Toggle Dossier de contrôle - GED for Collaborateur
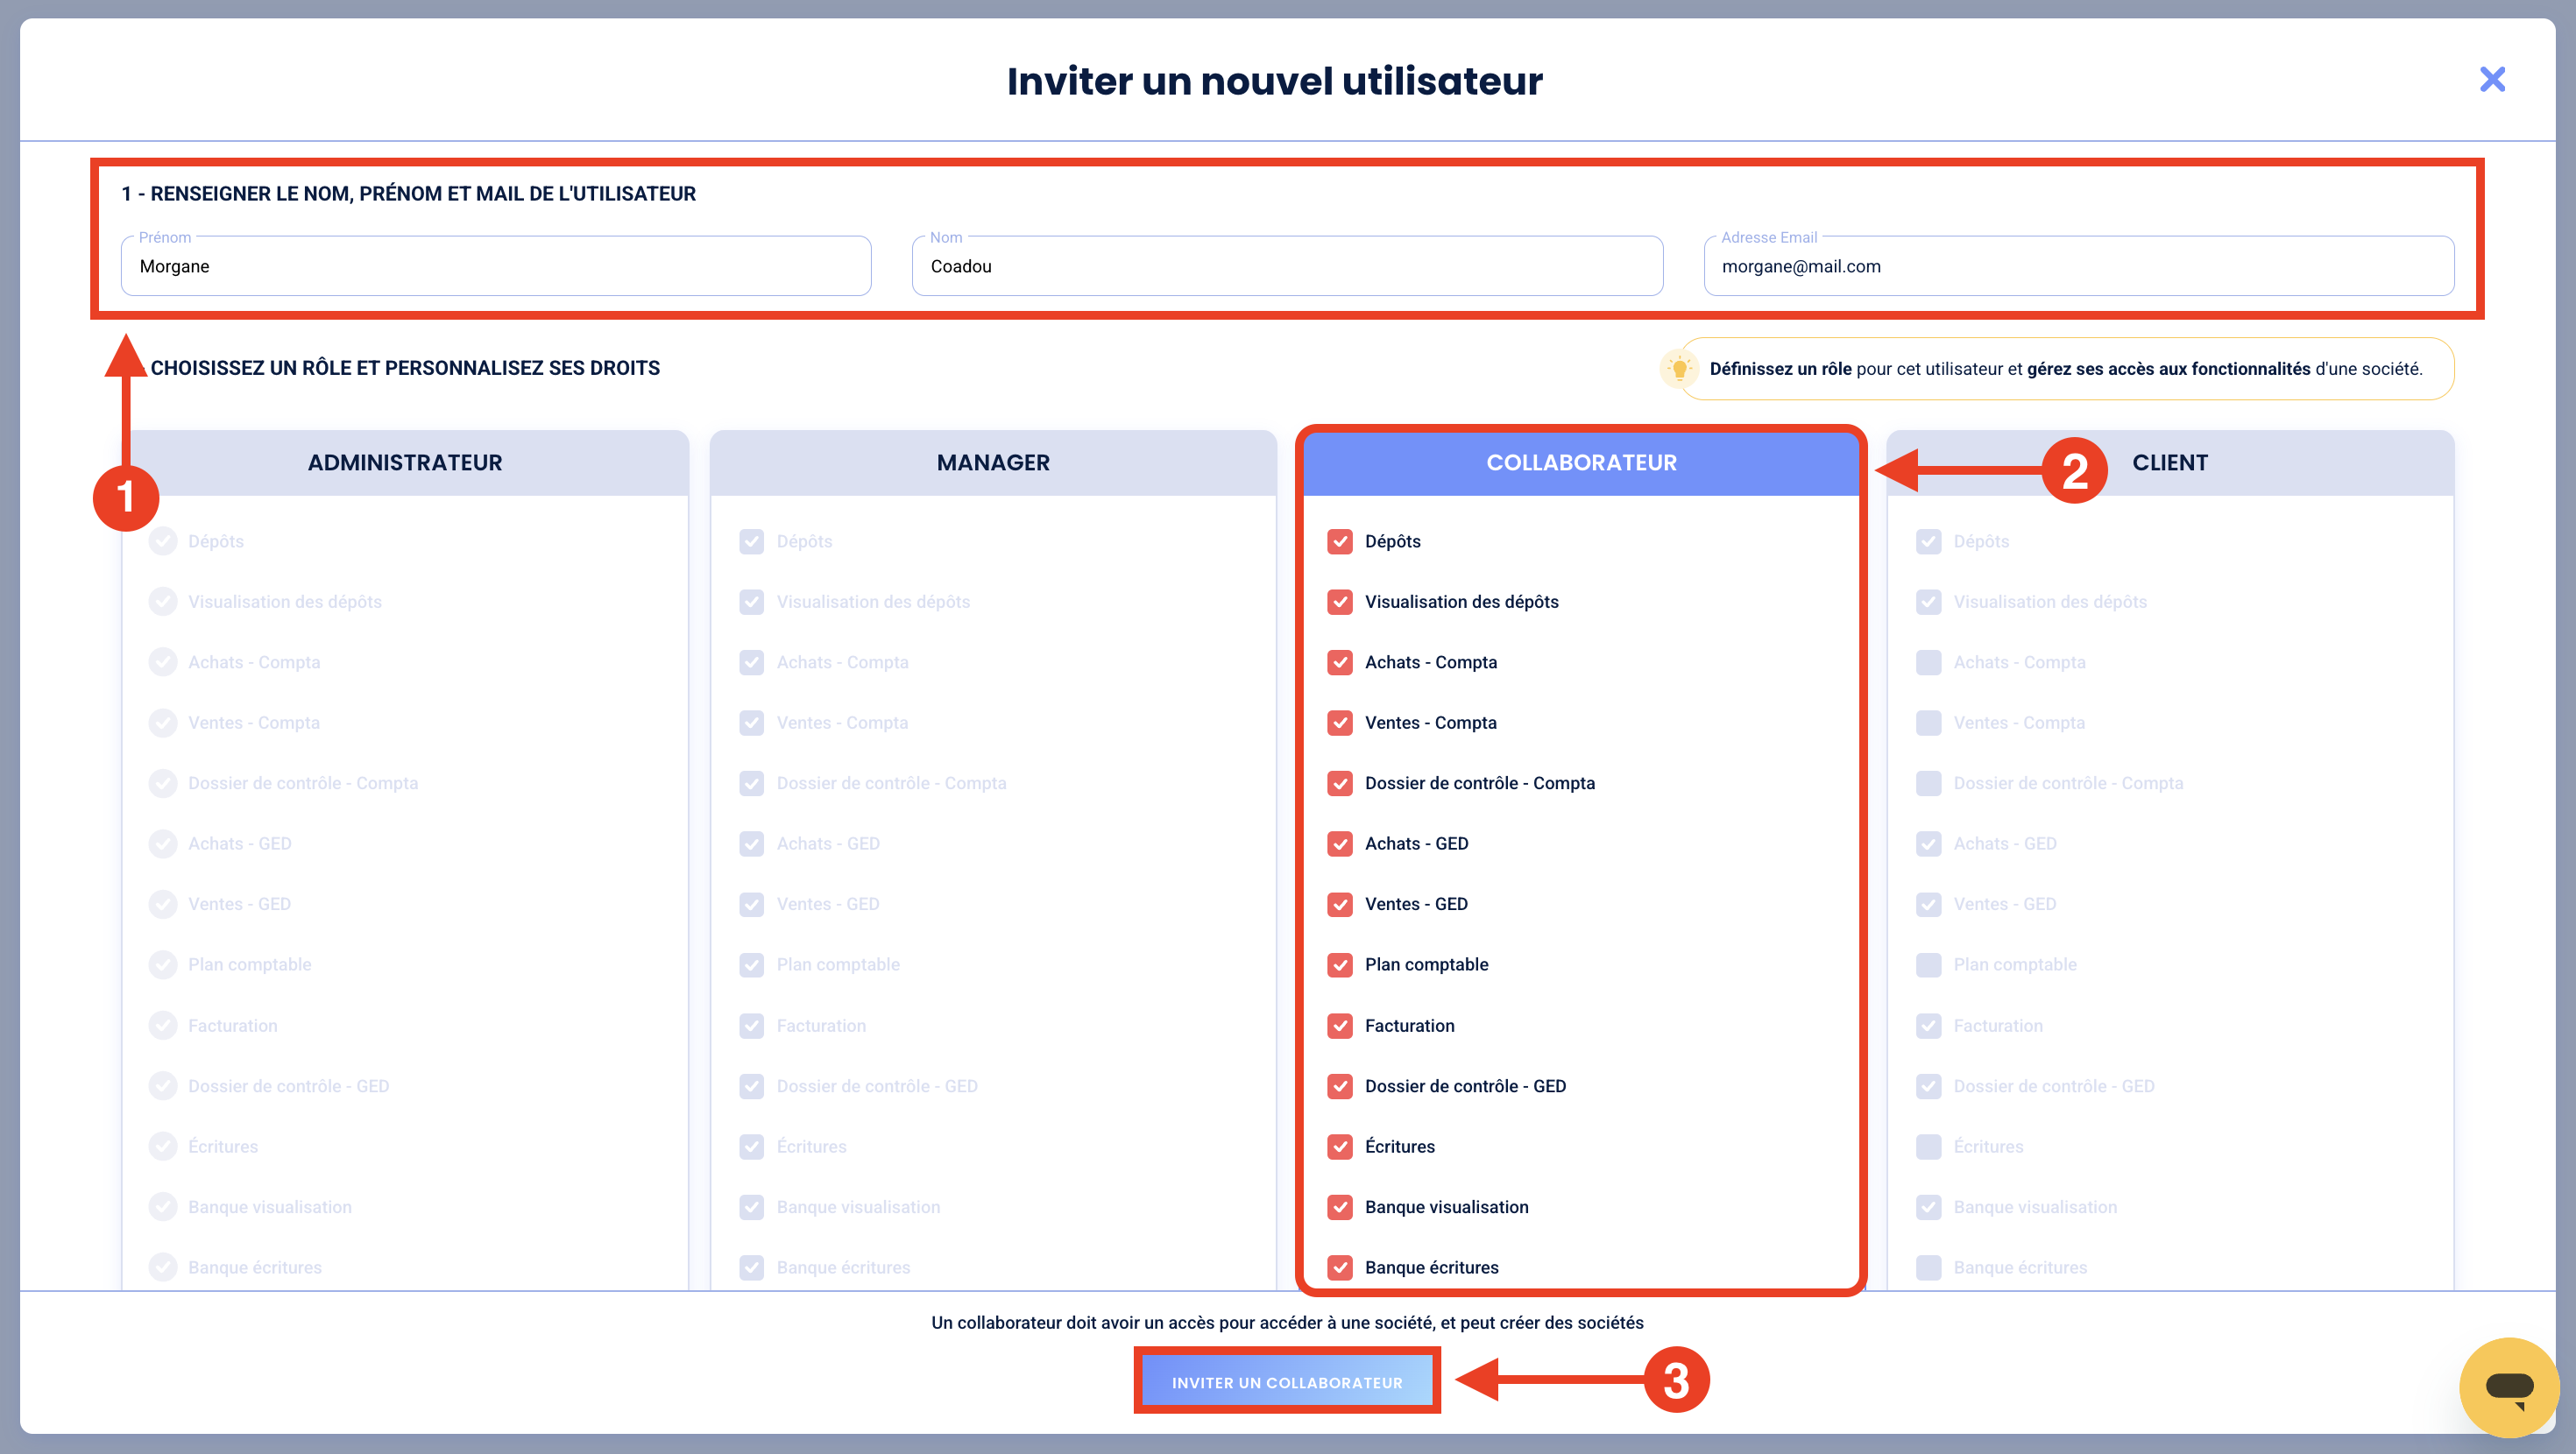 (1340, 1086)
